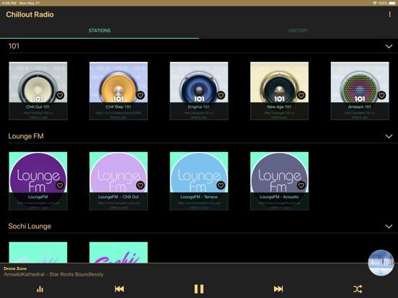Switch to the Stations tab
The image size is (398, 298).
(99, 31)
